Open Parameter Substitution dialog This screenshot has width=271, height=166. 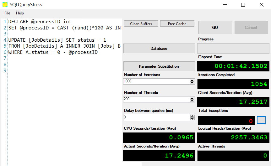tap(159, 66)
